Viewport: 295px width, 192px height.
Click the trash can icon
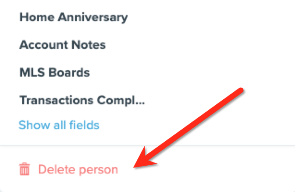pos(25,169)
